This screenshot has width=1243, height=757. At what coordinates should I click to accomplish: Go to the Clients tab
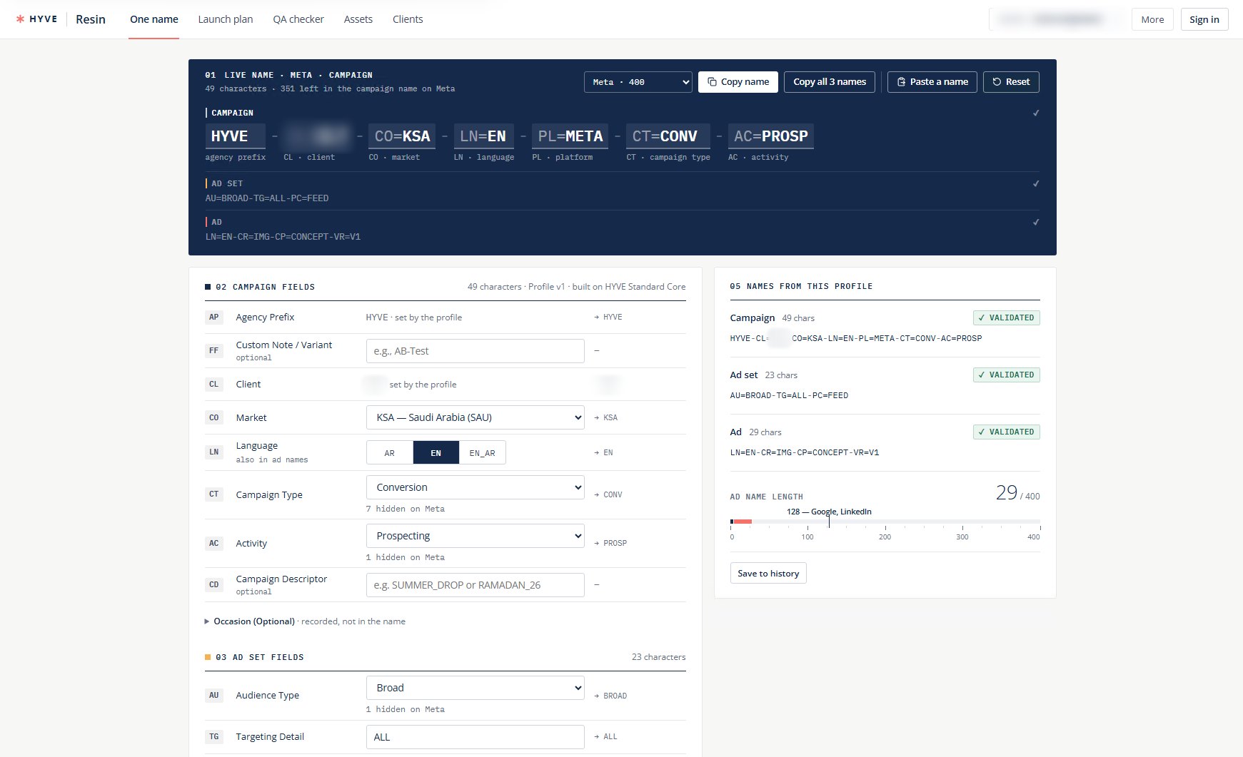[x=408, y=19]
